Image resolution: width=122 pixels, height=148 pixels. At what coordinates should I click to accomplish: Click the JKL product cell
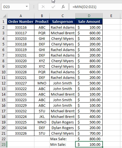point(42,117)
